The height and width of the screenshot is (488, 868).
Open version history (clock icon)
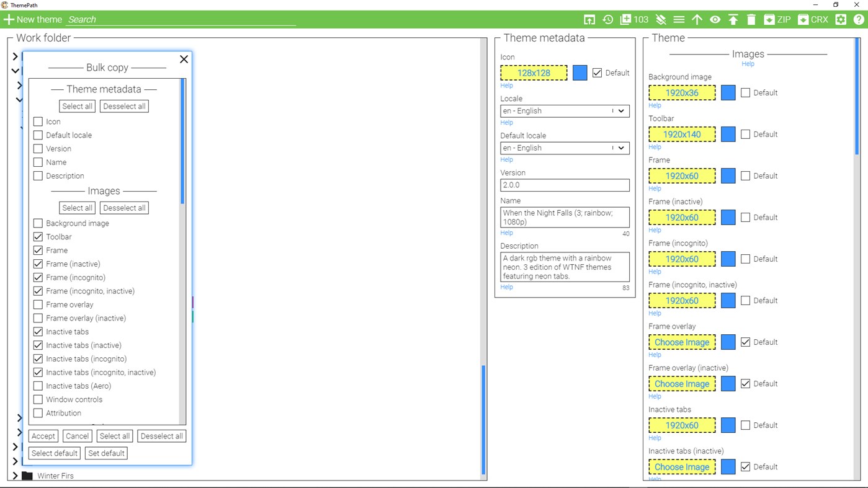(x=607, y=19)
